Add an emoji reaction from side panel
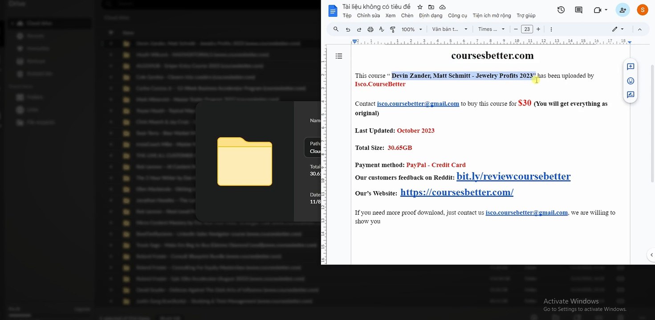Image resolution: width=655 pixels, height=320 pixels. click(631, 81)
